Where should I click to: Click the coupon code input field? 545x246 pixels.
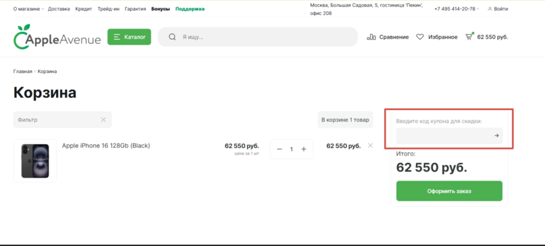pos(449,136)
